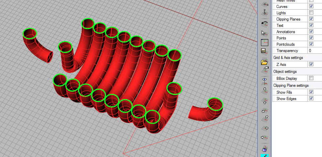Toggle the Curves checkbox
The image size is (322, 157).
[x=311, y=6]
